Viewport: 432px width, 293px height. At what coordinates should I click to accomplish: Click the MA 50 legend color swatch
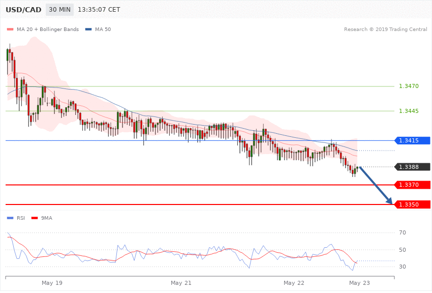[88, 29]
